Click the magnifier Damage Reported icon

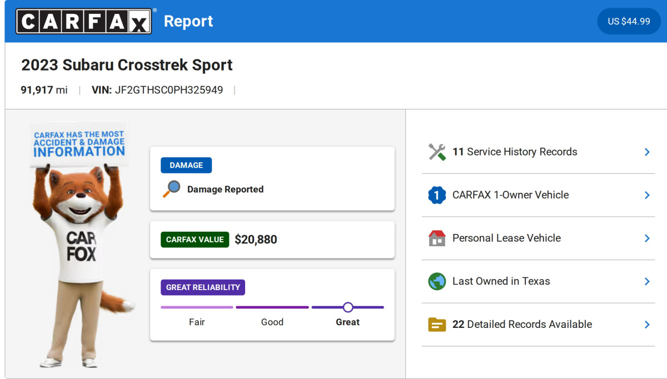[x=171, y=189]
